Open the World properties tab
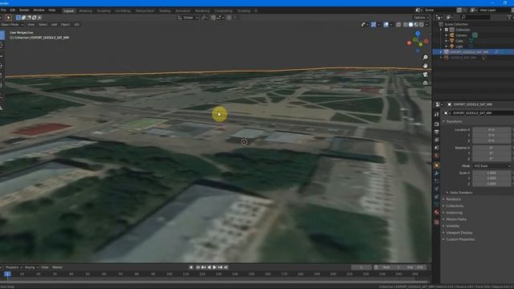 coord(437,155)
